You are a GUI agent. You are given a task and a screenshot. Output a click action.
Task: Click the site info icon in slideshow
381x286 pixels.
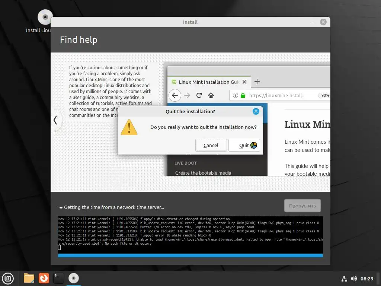tap(235, 95)
